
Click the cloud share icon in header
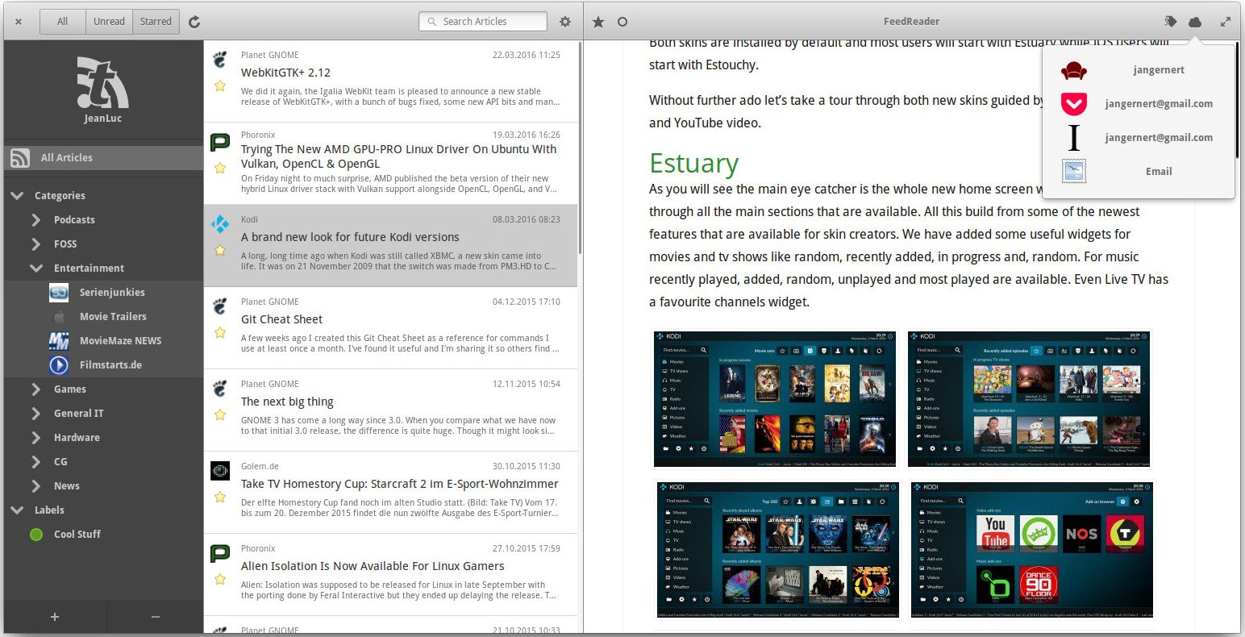[1195, 22]
